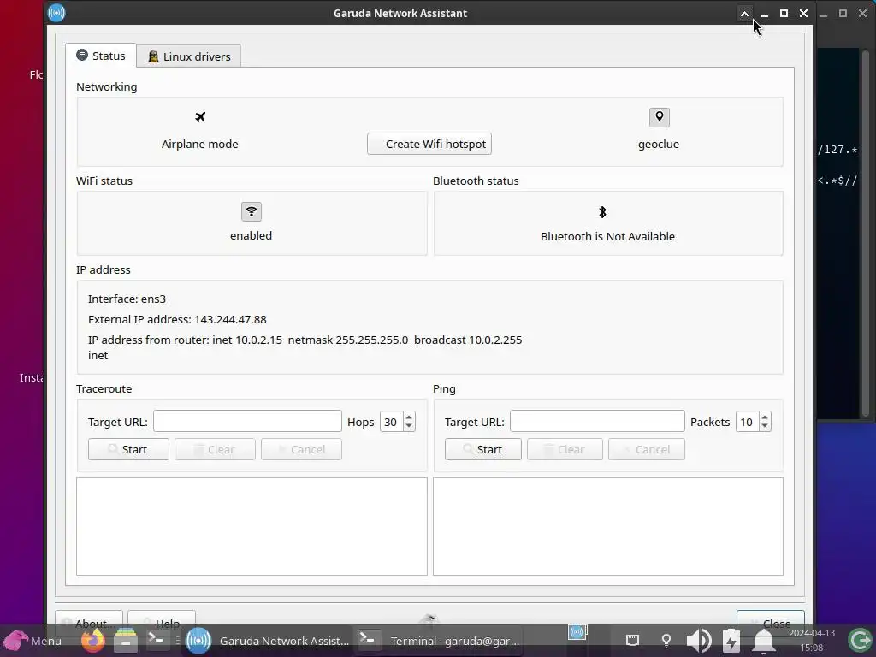876x657 pixels.
Task: Click the Garuda Network Assistant title bar icon
Action: point(56,12)
